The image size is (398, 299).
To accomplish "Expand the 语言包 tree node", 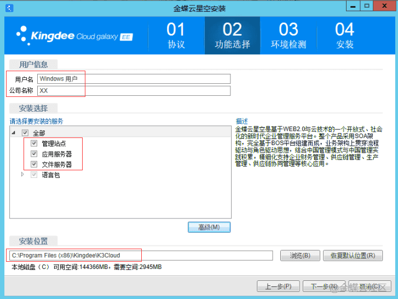I will pos(22,174).
